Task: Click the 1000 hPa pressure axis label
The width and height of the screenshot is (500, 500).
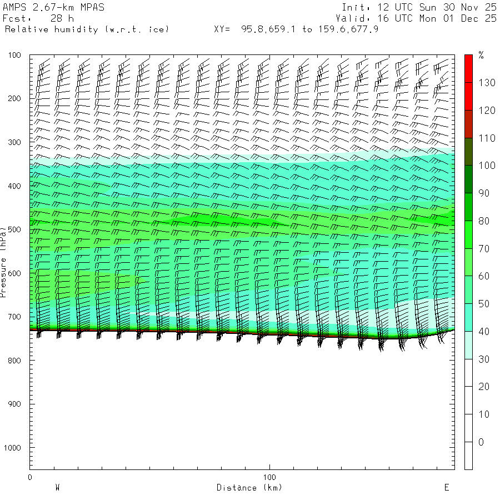Action: (x=12, y=448)
